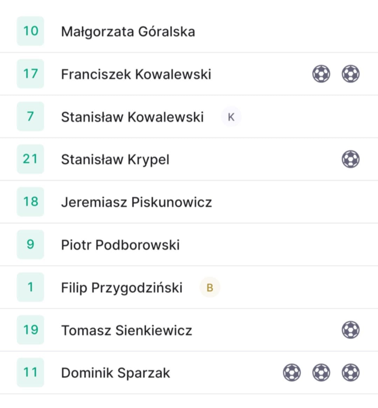This screenshot has height=408, width=378.
Task: Click Dominik Sparzak's last goal ball icon
Action: pos(350,373)
